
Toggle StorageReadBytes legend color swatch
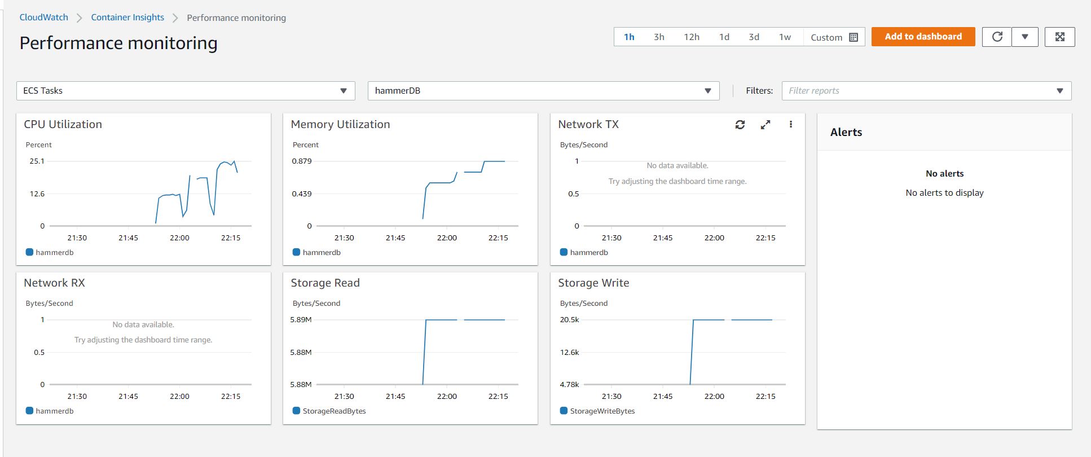tap(296, 411)
